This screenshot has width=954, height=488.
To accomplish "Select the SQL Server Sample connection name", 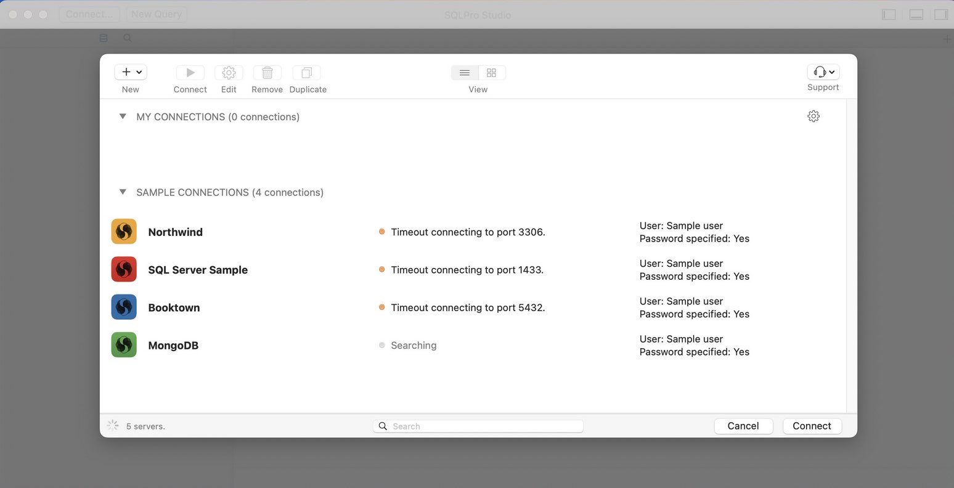I will point(198,270).
